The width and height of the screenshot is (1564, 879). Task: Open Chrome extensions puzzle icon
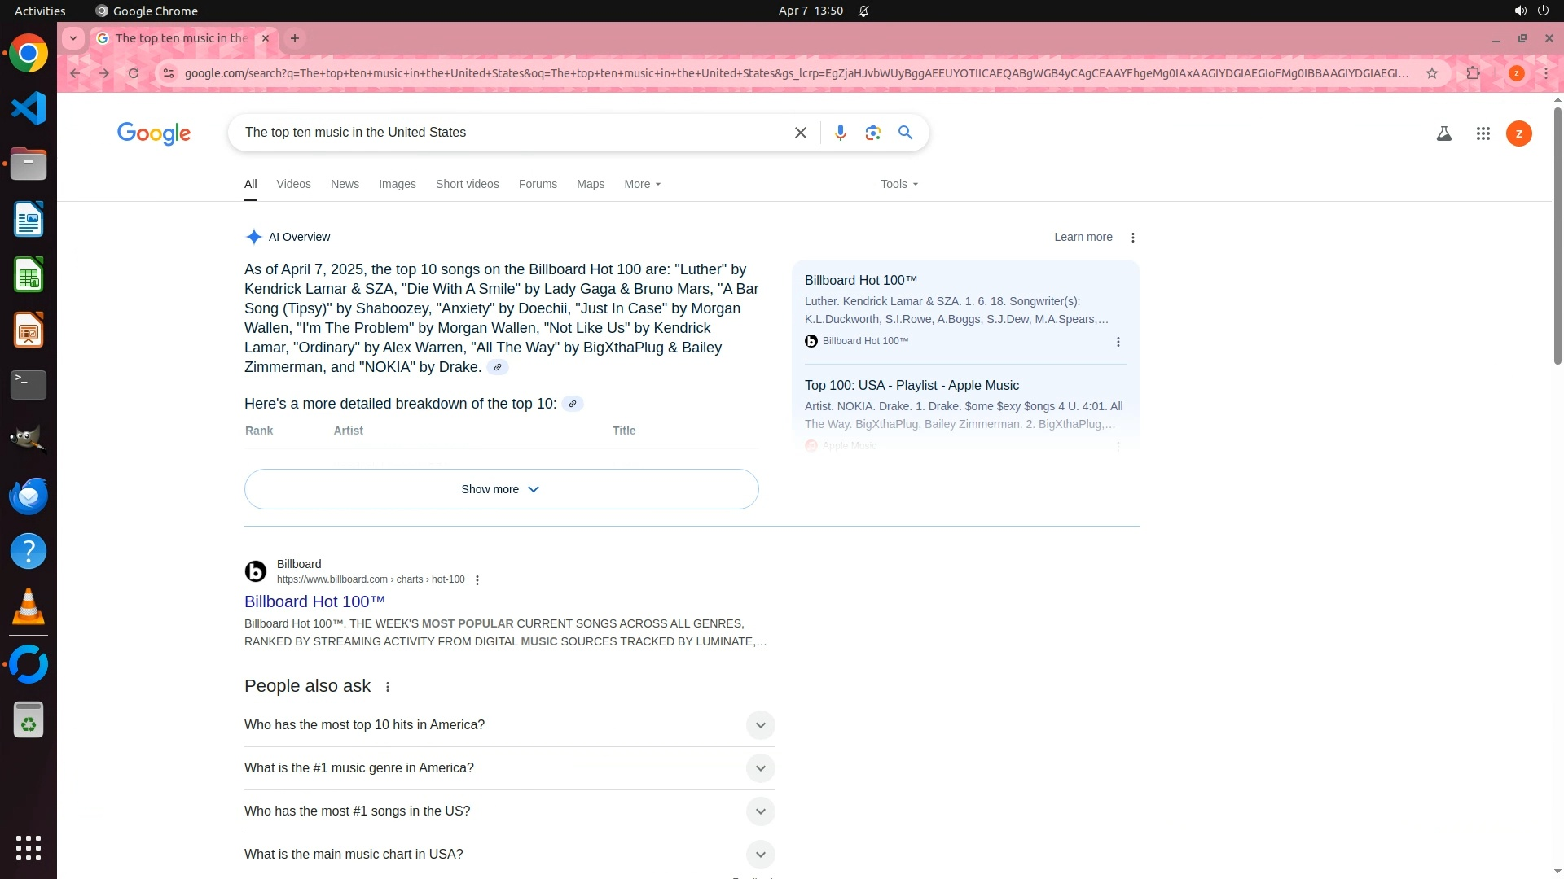click(1473, 73)
